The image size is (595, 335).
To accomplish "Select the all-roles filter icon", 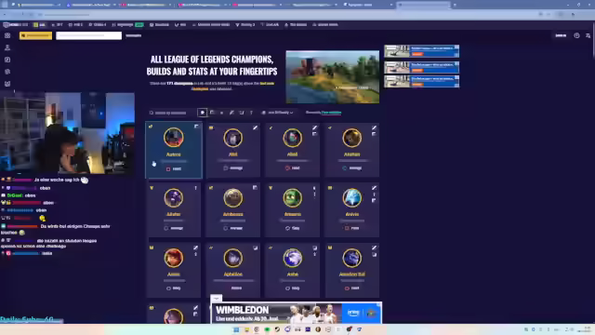I will 203,113.
